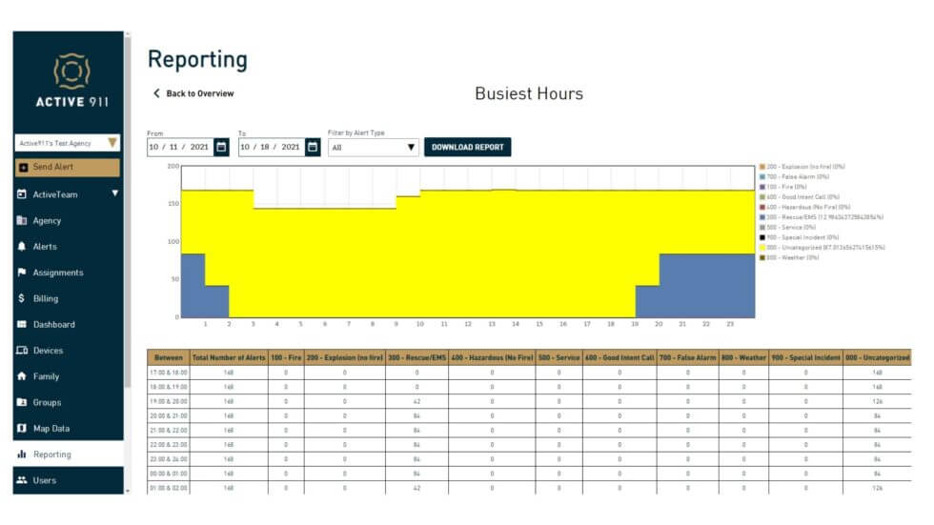The height and width of the screenshot is (525, 934).
Task: Open the Users menu item
Action: pyautogui.click(x=45, y=481)
